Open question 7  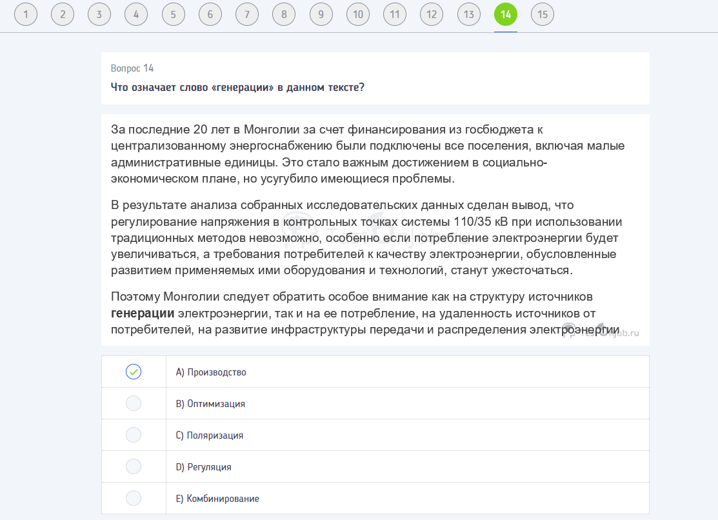pyautogui.click(x=247, y=14)
